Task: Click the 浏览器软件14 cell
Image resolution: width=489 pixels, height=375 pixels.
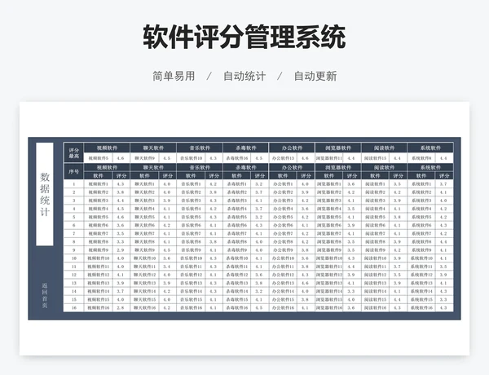Action: point(329,291)
